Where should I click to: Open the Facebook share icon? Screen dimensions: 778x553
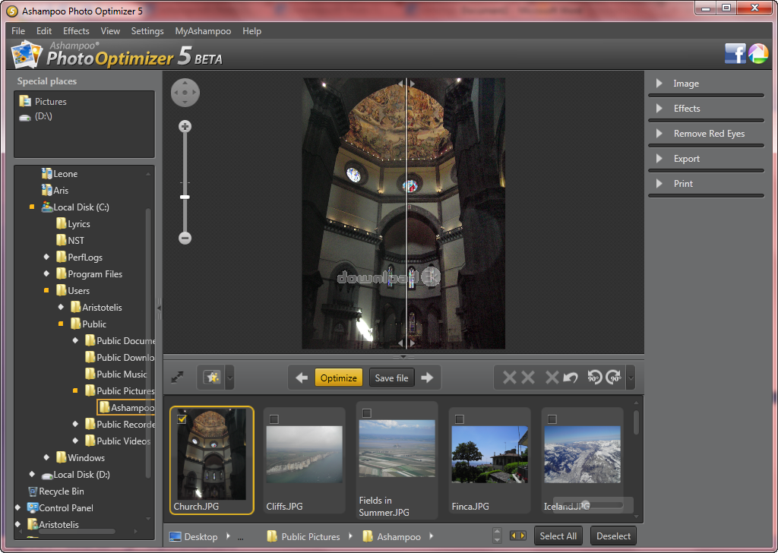tap(735, 54)
